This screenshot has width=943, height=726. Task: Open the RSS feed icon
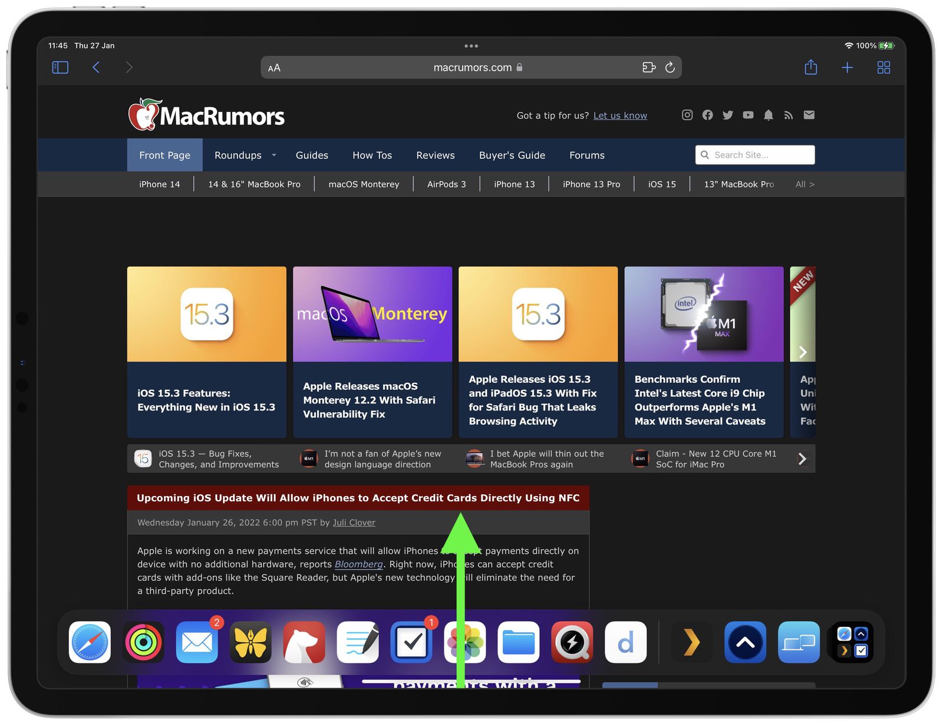click(789, 115)
